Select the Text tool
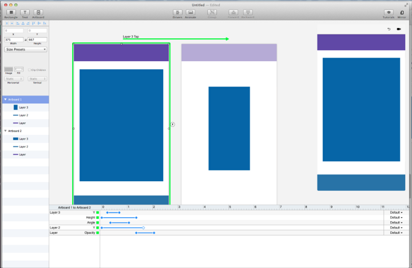The width and height of the screenshot is (412, 268). click(x=25, y=13)
